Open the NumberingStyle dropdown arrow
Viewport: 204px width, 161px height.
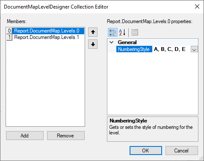pyautogui.click(x=194, y=49)
